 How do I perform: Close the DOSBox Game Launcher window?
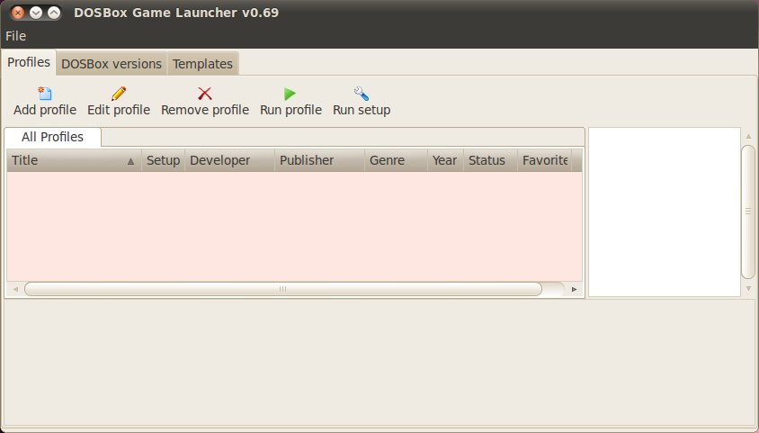coord(18,13)
